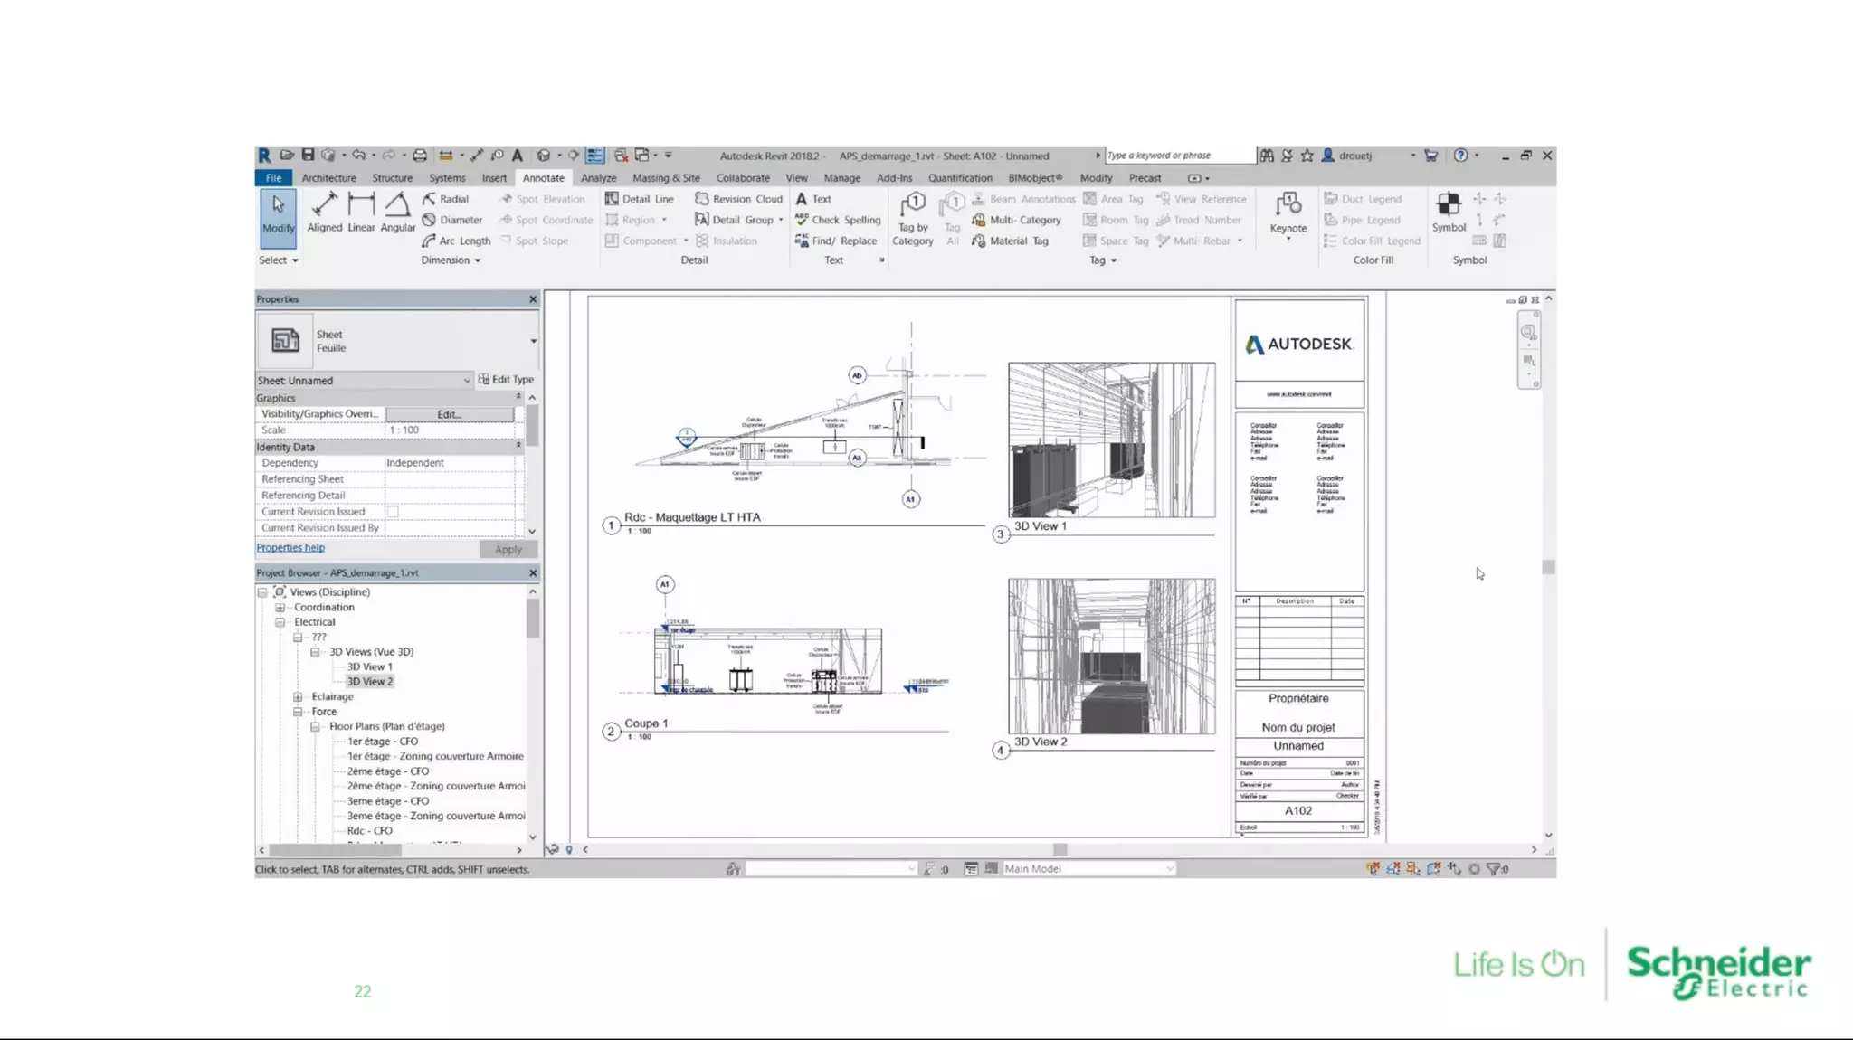
Task: Click the keyword search field
Action: tap(1180, 156)
